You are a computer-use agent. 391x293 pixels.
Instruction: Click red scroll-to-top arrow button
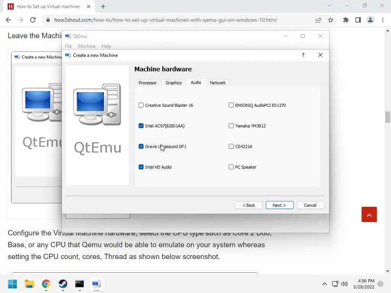[369, 214]
